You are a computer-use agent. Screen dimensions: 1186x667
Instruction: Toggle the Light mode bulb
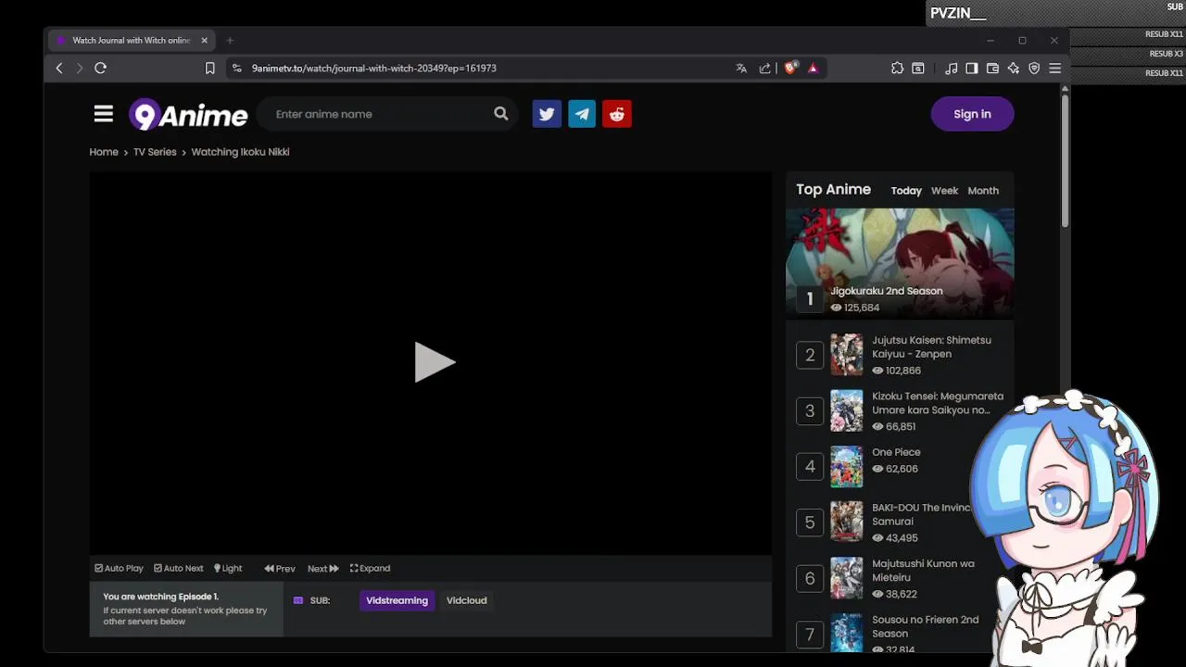228,569
